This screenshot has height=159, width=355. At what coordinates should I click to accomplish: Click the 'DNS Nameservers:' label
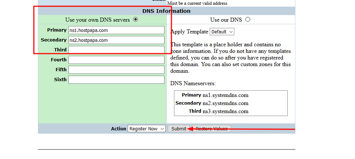click(193, 84)
